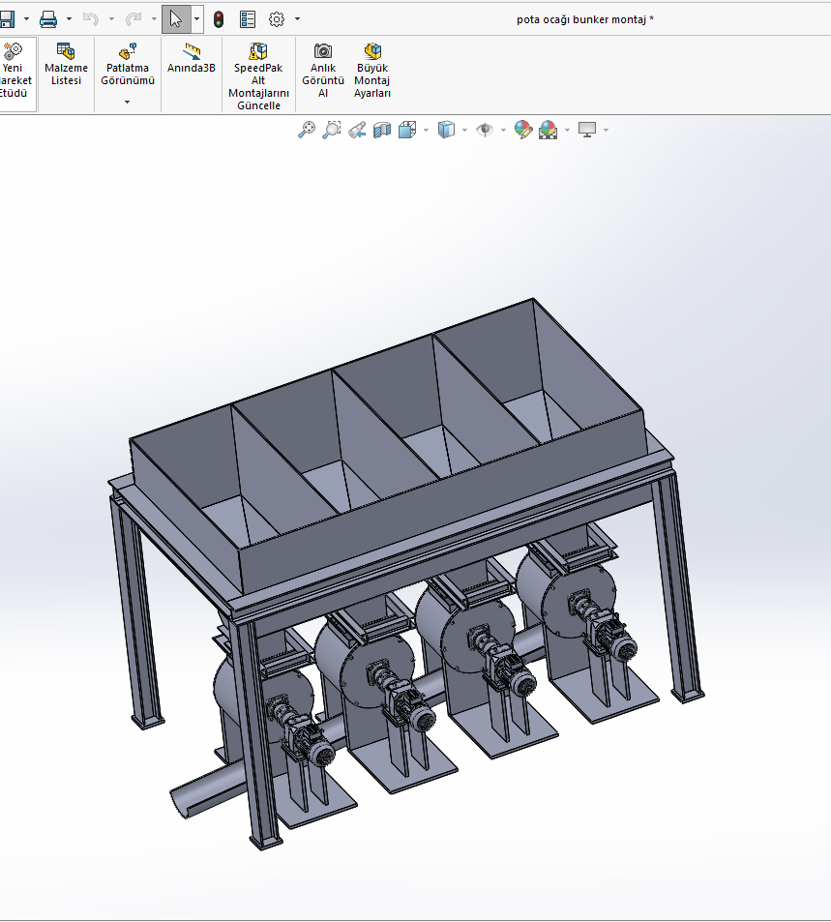
Task: Open the Display Style dropdown arrow
Action: tap(464, 130)
